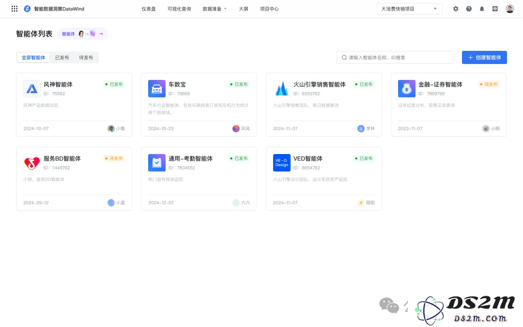Image resolution: width=523 pixels, height=327 pixels.
Task: Click date 2024-12-07
Action: (161, 202)
